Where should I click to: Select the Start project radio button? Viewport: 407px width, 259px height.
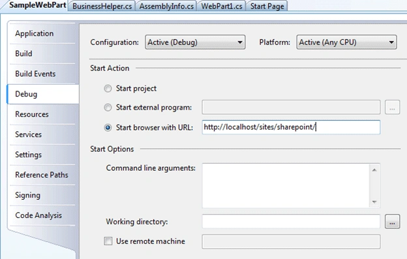[x=108, y=89]
